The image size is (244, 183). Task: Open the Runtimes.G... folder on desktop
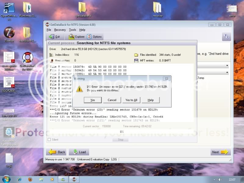[x=27, y=10]
